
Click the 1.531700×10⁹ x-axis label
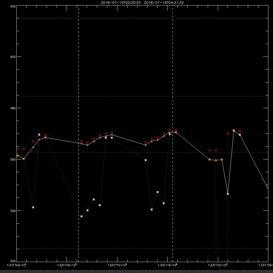point(16,265)
